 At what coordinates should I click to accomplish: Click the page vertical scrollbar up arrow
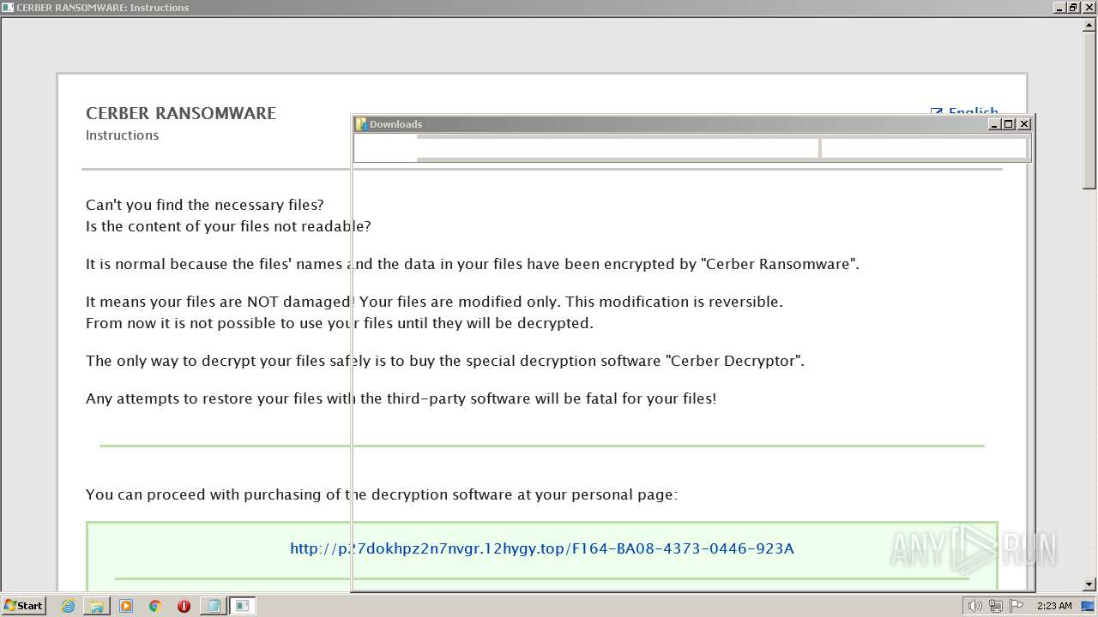coord(1089,25)
